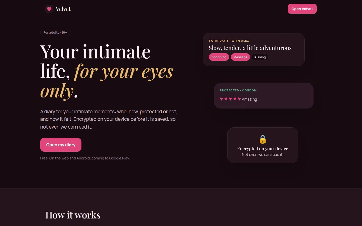
Task: Click the Slow, tender entry title
Action: pyautogui.click(x=250, y=48)
